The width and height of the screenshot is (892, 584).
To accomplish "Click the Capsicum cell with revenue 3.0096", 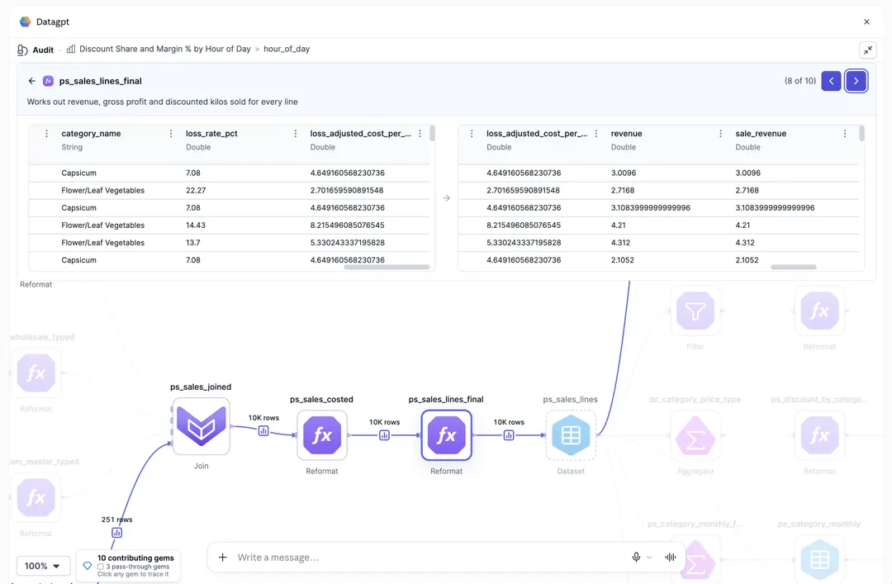I will tap(79, 173).
